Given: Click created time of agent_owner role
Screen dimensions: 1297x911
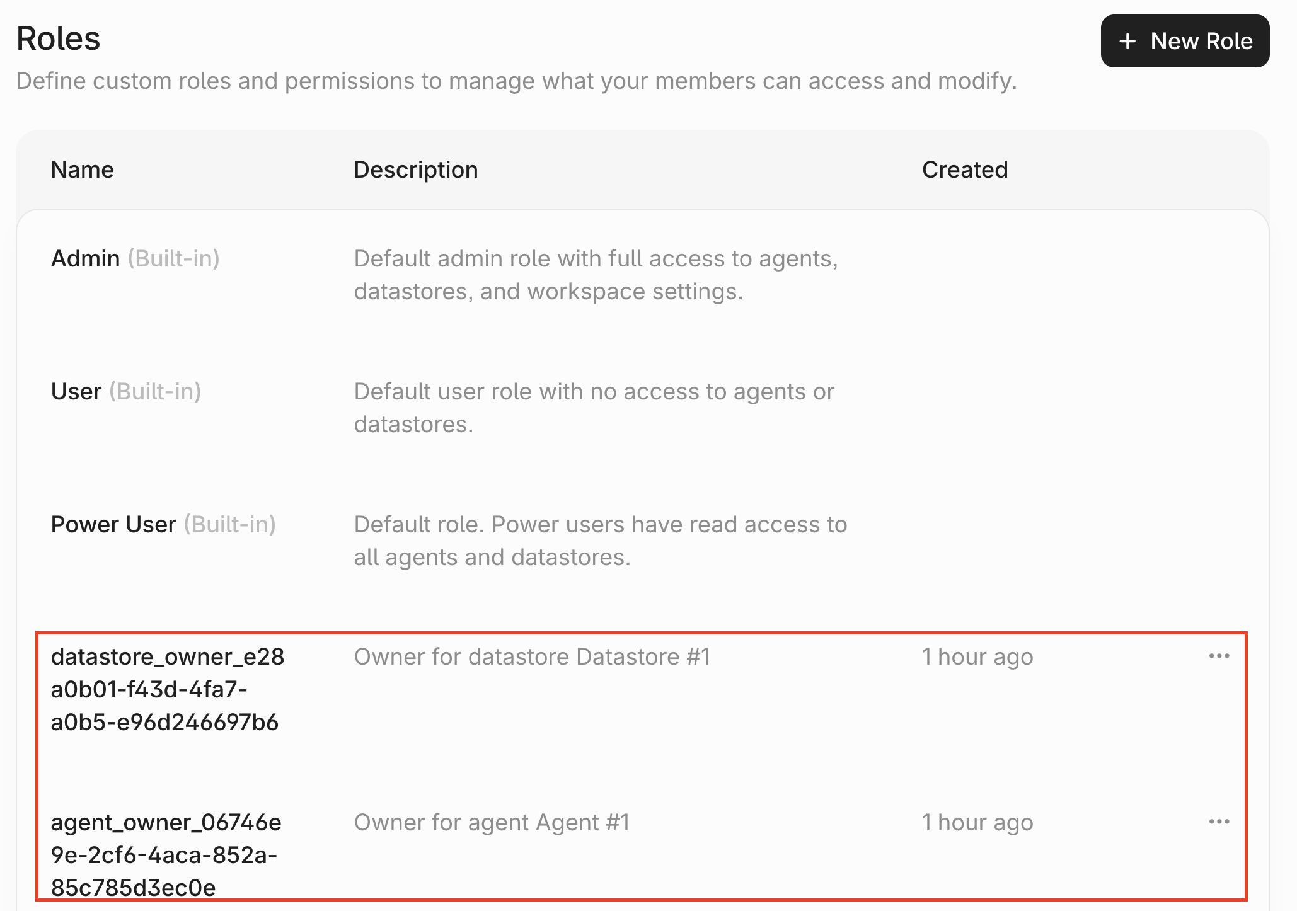Looking at the screenshot, I should coord(977,822).
